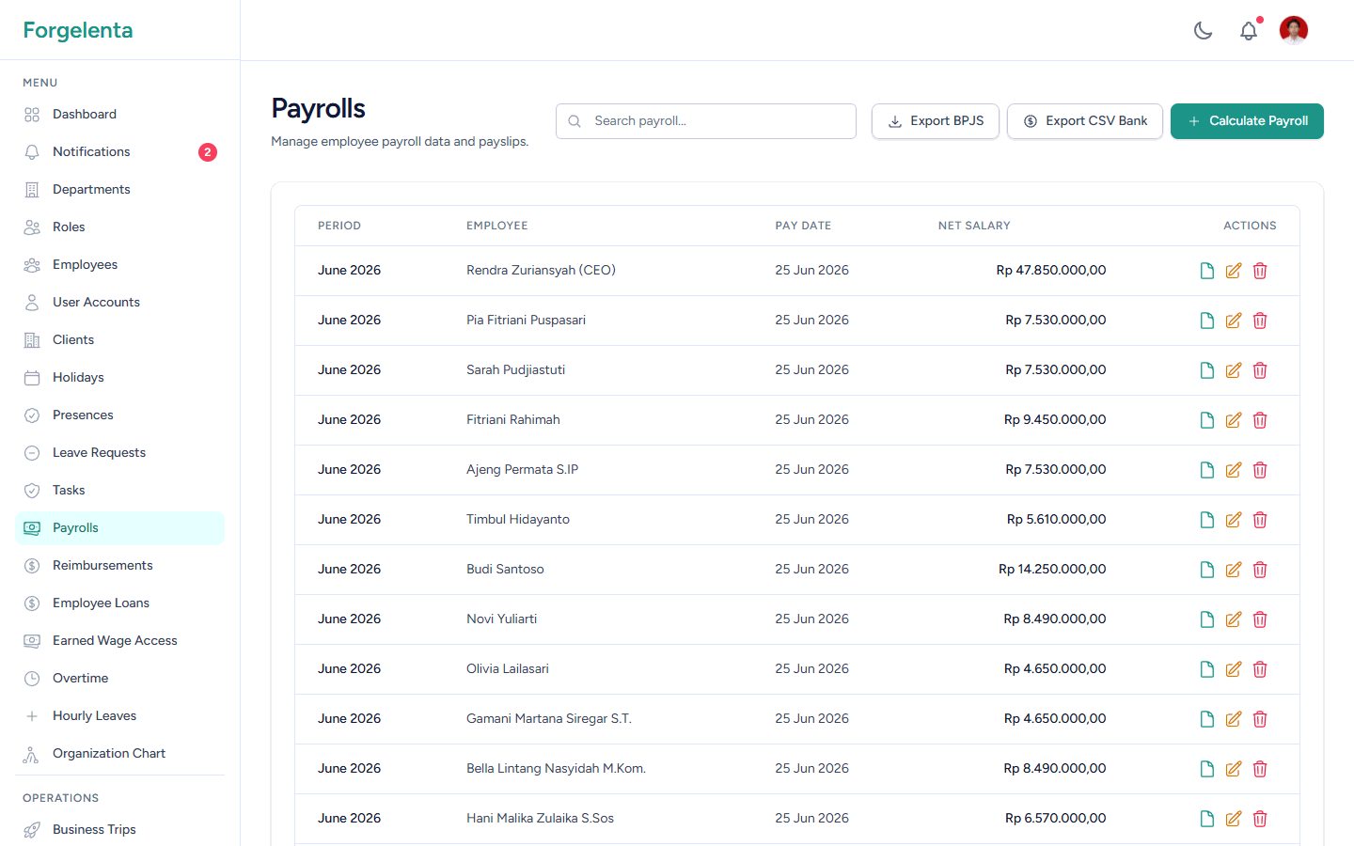Click net salary Rp 5.610.000,00
The image size is (1354, 846).
click(x=1057, y=519)
